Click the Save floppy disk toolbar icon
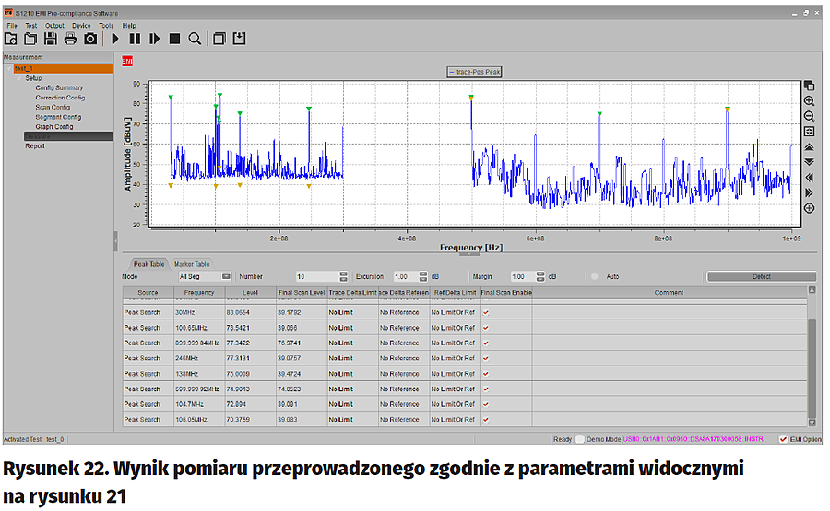The height and width of the screenshot is (511, 830). click(x=51, y=39)
